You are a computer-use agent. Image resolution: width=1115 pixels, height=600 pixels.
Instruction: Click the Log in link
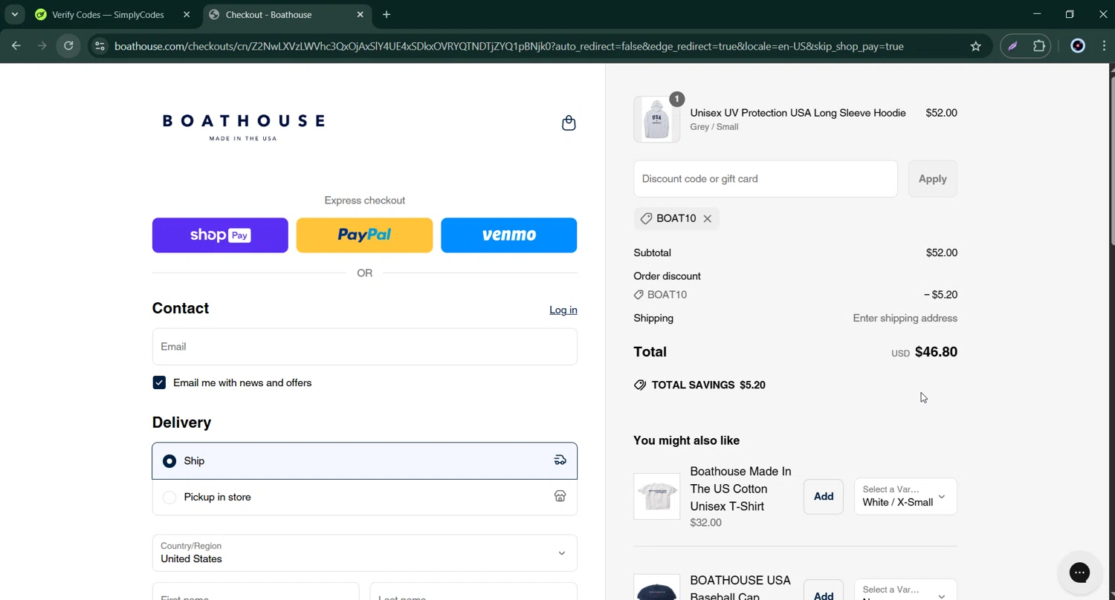click(x=563, y=310)
